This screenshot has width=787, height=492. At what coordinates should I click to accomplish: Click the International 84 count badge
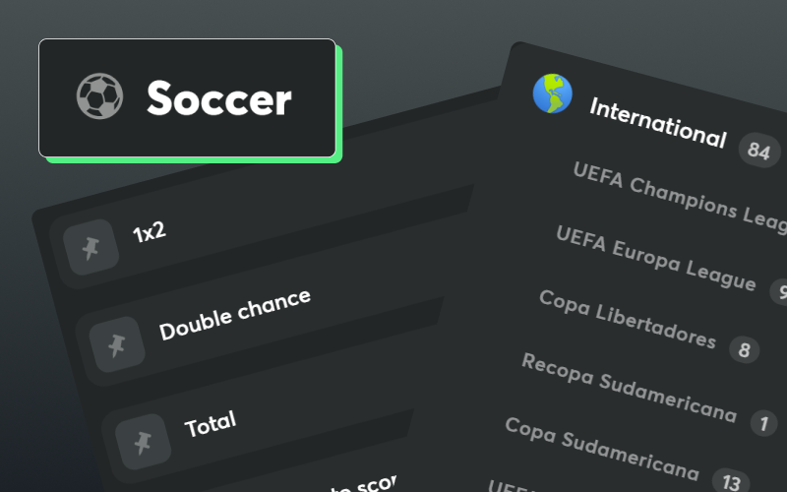click(758, 151)
